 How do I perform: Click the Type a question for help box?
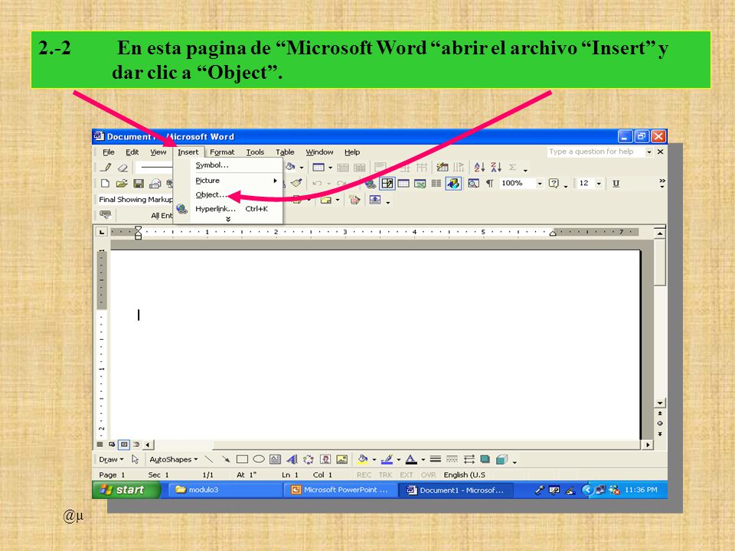click(596, 152)
